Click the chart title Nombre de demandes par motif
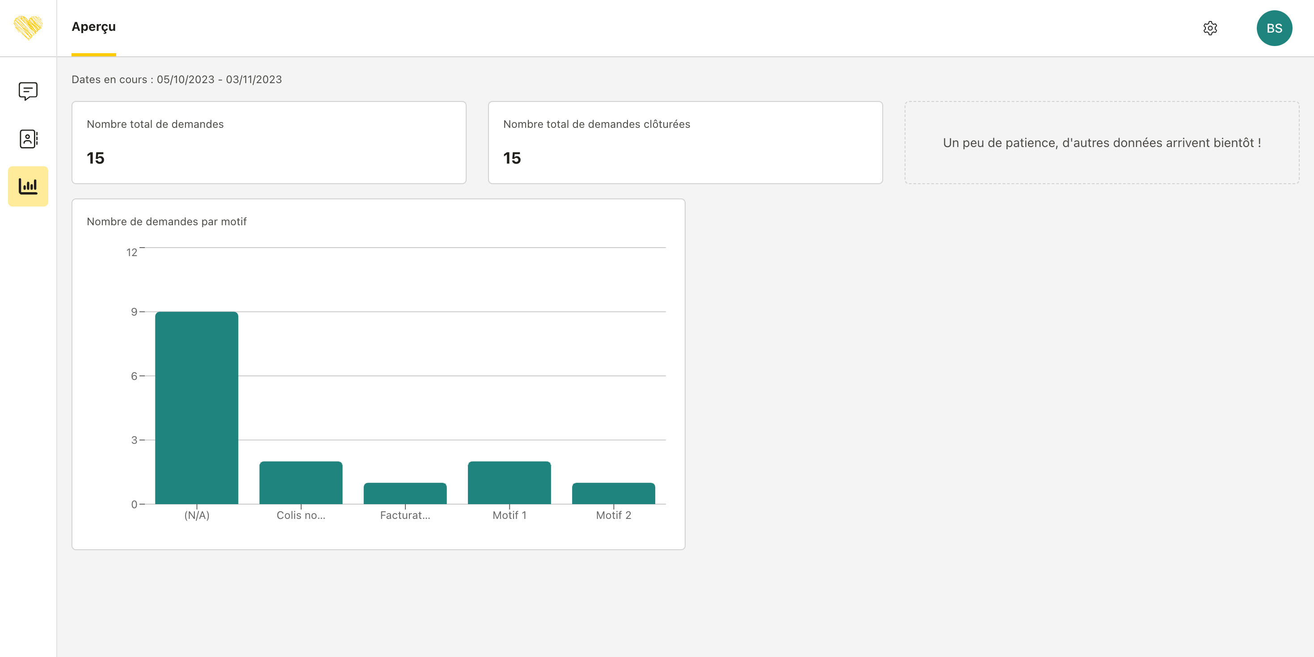 click(x=166, y=221)
